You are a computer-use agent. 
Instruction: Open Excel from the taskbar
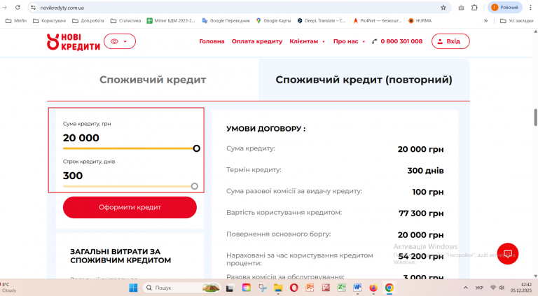tap(341, 288)
